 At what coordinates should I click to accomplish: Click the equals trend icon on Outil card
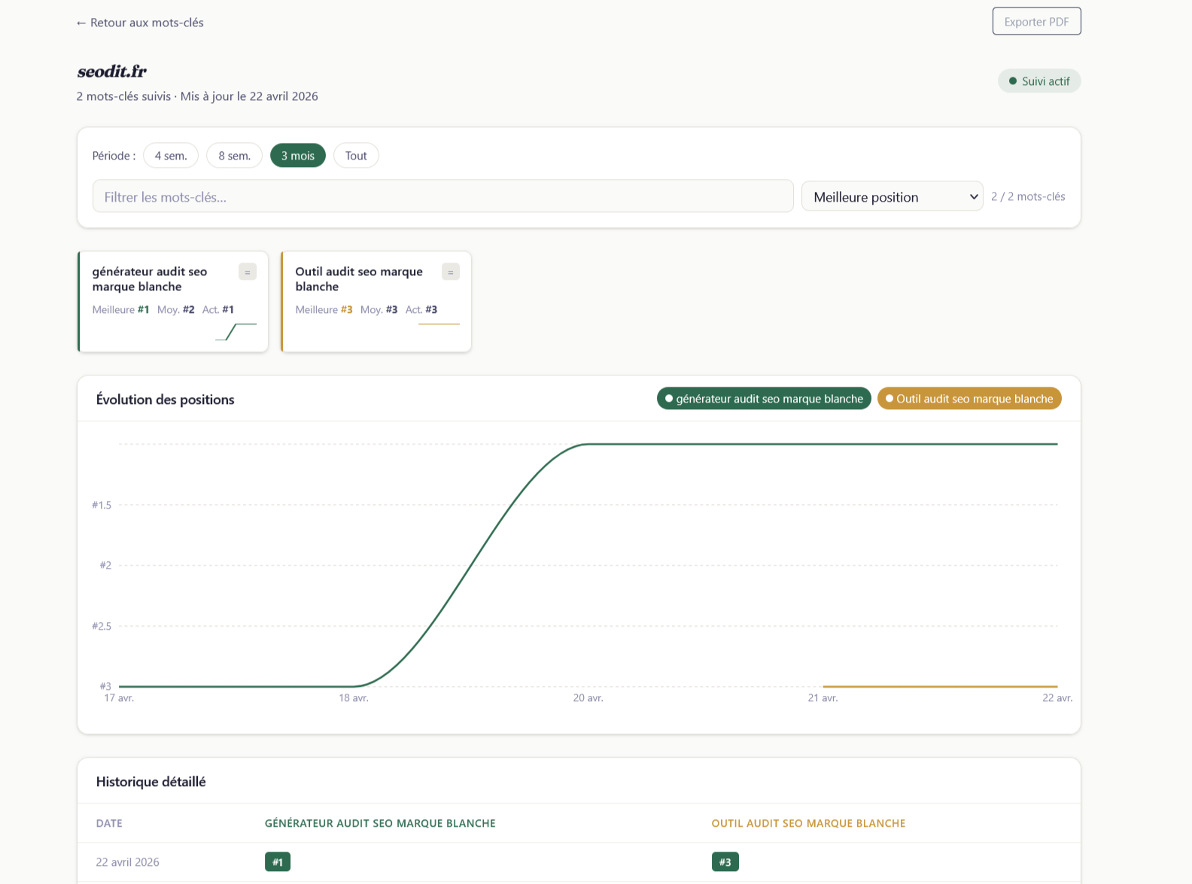tap(451, 272)
